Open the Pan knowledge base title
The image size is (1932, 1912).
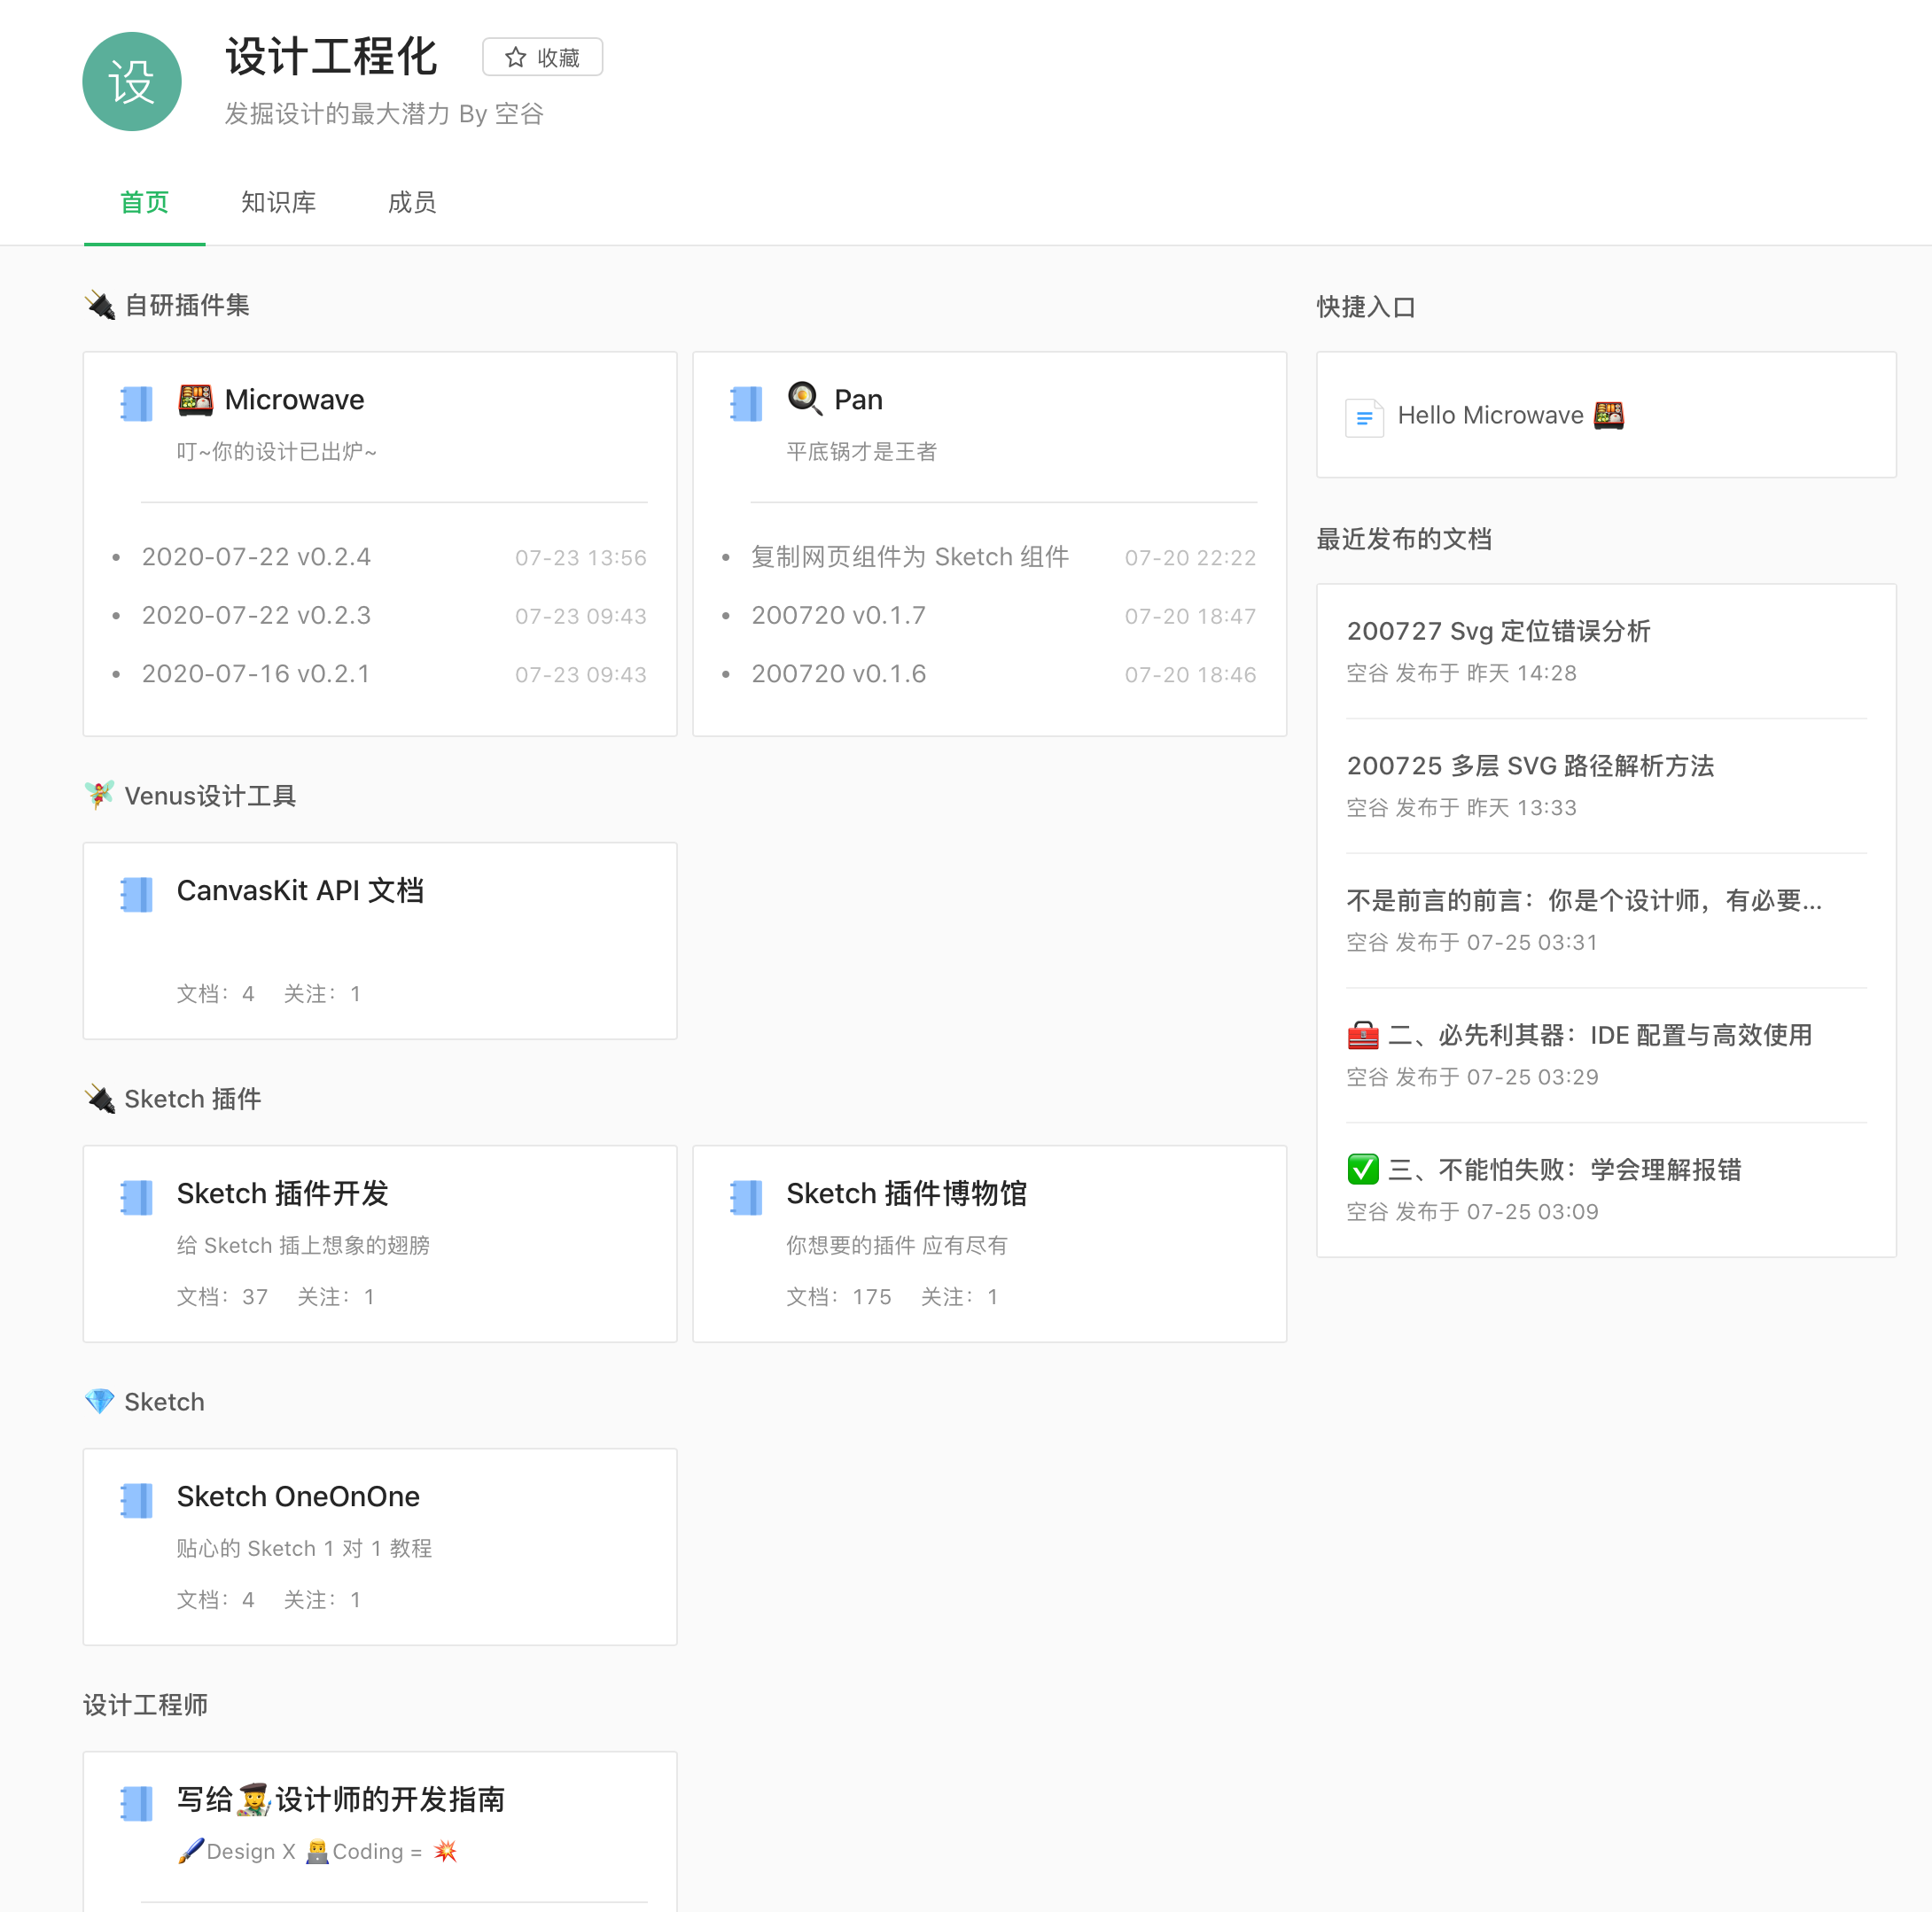(857, 400)
